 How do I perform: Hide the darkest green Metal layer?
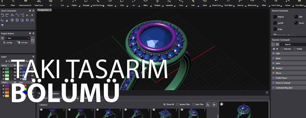(x=15, y=69)
